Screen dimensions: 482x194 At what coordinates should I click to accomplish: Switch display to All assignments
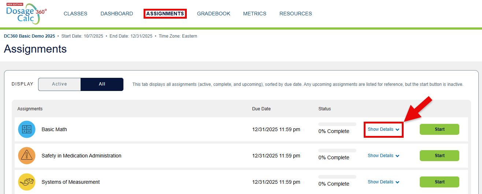click(102, 84)
